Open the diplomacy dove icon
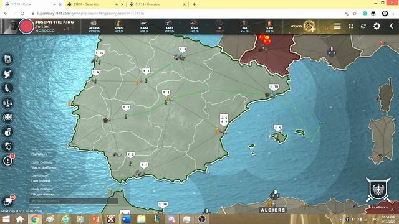The width and height of the screenshot is (399, 224). click(8, 73)
